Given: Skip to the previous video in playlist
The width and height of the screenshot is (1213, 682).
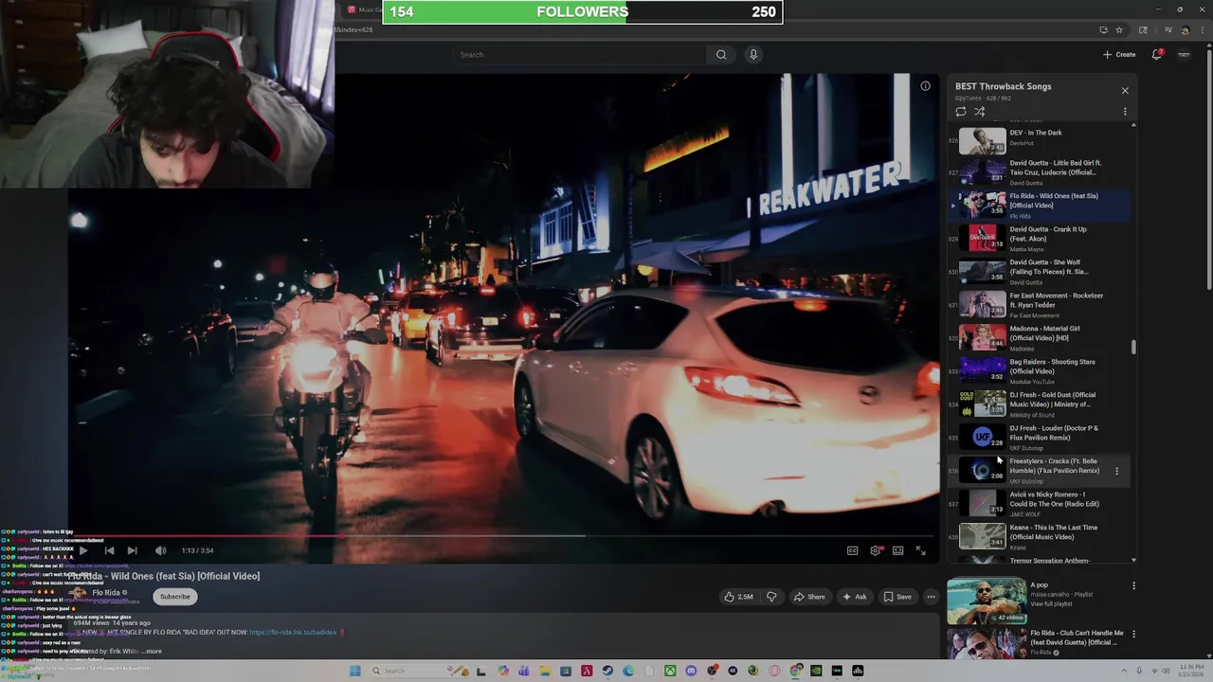Looking at the screenshot, I should pos(109,550).
